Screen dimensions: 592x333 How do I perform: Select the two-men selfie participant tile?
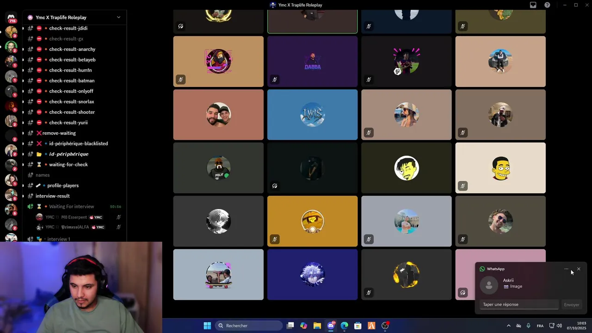click(218, 115)
